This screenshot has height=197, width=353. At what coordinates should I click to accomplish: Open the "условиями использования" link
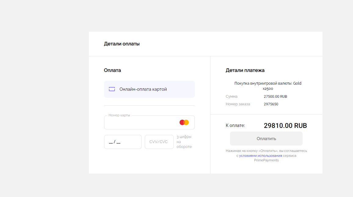tap(260, 156)
